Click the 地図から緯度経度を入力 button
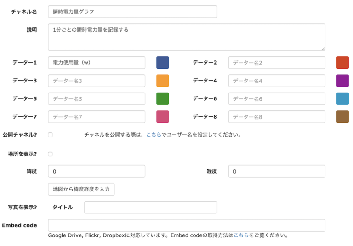The image size is (353, 246). pyautogui.click(x=81, y=189)
